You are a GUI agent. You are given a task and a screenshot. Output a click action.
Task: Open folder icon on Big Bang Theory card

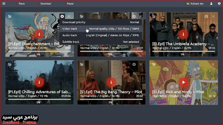click(x=82, y=64)
